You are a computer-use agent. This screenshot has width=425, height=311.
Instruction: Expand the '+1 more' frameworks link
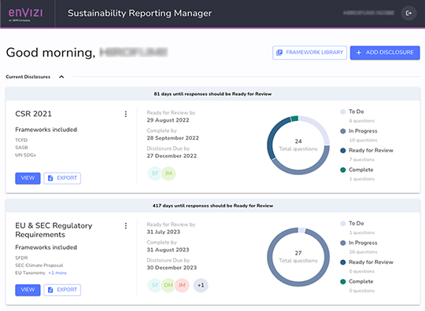[57, 273]
